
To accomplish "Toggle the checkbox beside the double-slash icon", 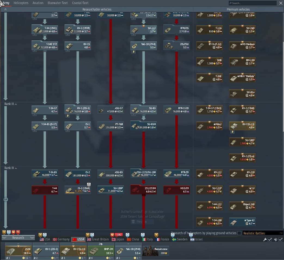I will pos(280,239).
